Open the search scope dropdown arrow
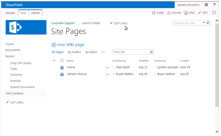 [x=204, y=23]
